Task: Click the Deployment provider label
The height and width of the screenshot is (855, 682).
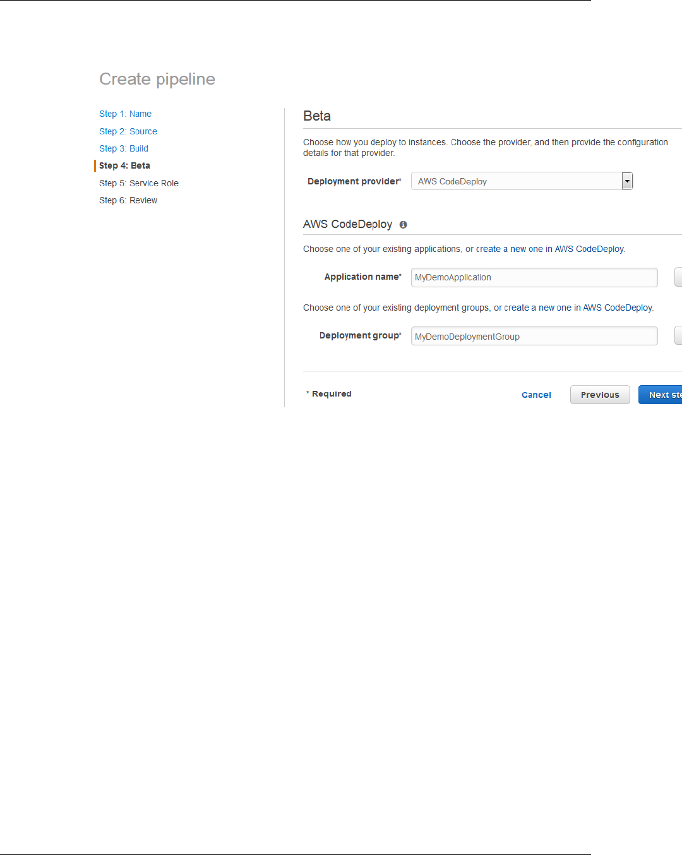Action: (x=354, y=181)
